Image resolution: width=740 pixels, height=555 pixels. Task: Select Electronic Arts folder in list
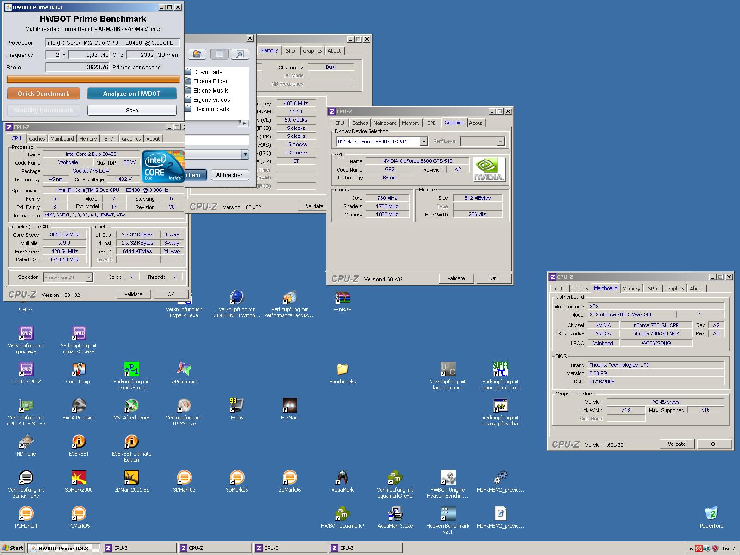(207, 109)
